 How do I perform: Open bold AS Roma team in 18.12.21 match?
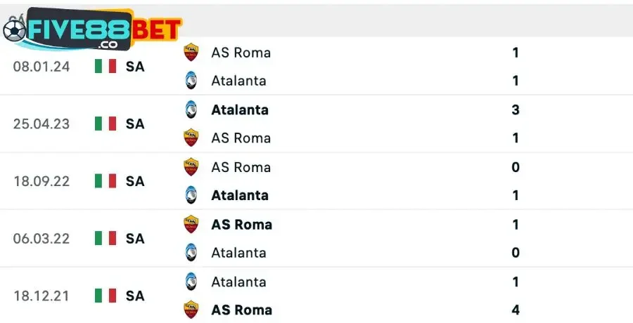coord(241,310)
